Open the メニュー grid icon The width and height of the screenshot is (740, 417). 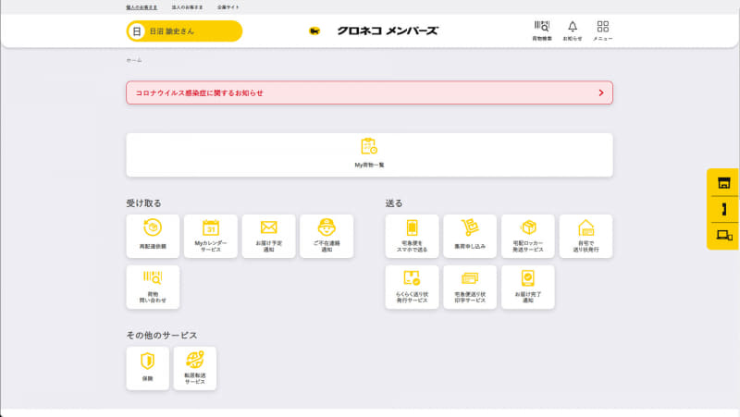click(x=603, y=31)
